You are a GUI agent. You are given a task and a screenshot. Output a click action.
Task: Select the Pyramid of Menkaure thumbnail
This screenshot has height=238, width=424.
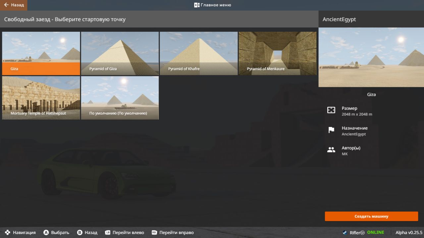(278, 53)
